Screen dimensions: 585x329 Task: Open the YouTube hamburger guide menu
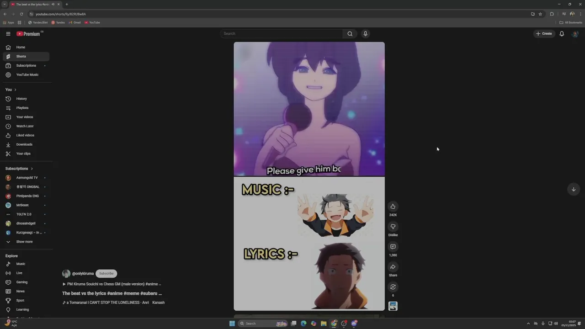point(8,34)
